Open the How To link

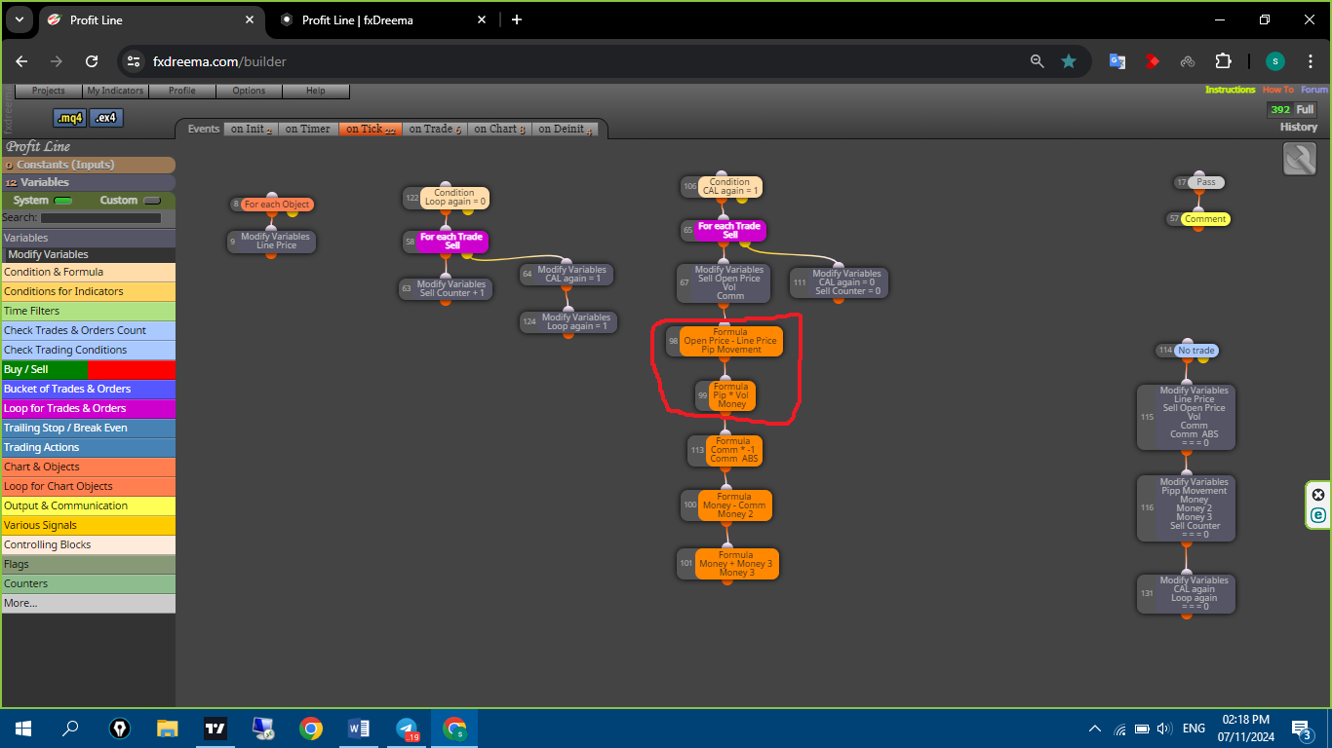[1278, 90]
